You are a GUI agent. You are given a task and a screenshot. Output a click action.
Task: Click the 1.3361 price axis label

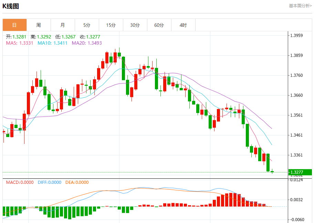[296, 155]
